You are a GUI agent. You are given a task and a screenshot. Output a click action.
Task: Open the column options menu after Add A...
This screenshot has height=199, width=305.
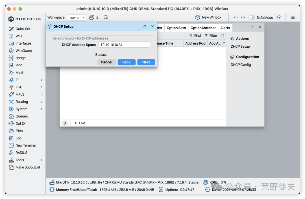tap(224, 43)
